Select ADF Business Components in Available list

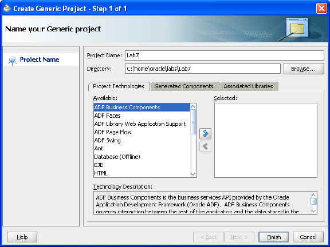pyautogui.click(x=142, y=107)
